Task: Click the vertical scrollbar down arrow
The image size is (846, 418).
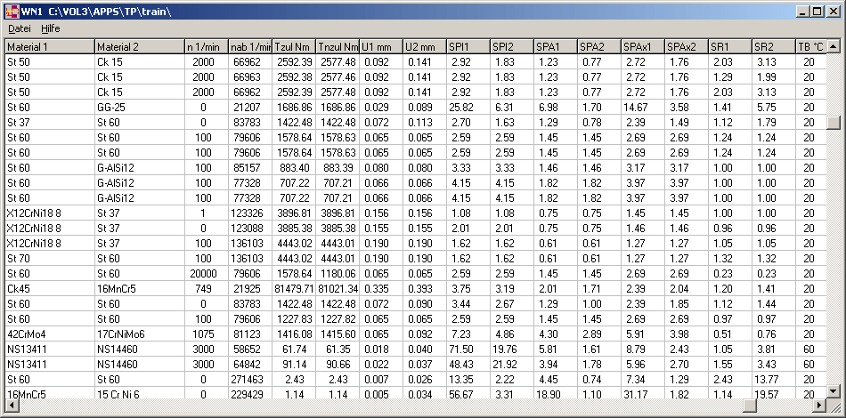Action: click(833, 392)
